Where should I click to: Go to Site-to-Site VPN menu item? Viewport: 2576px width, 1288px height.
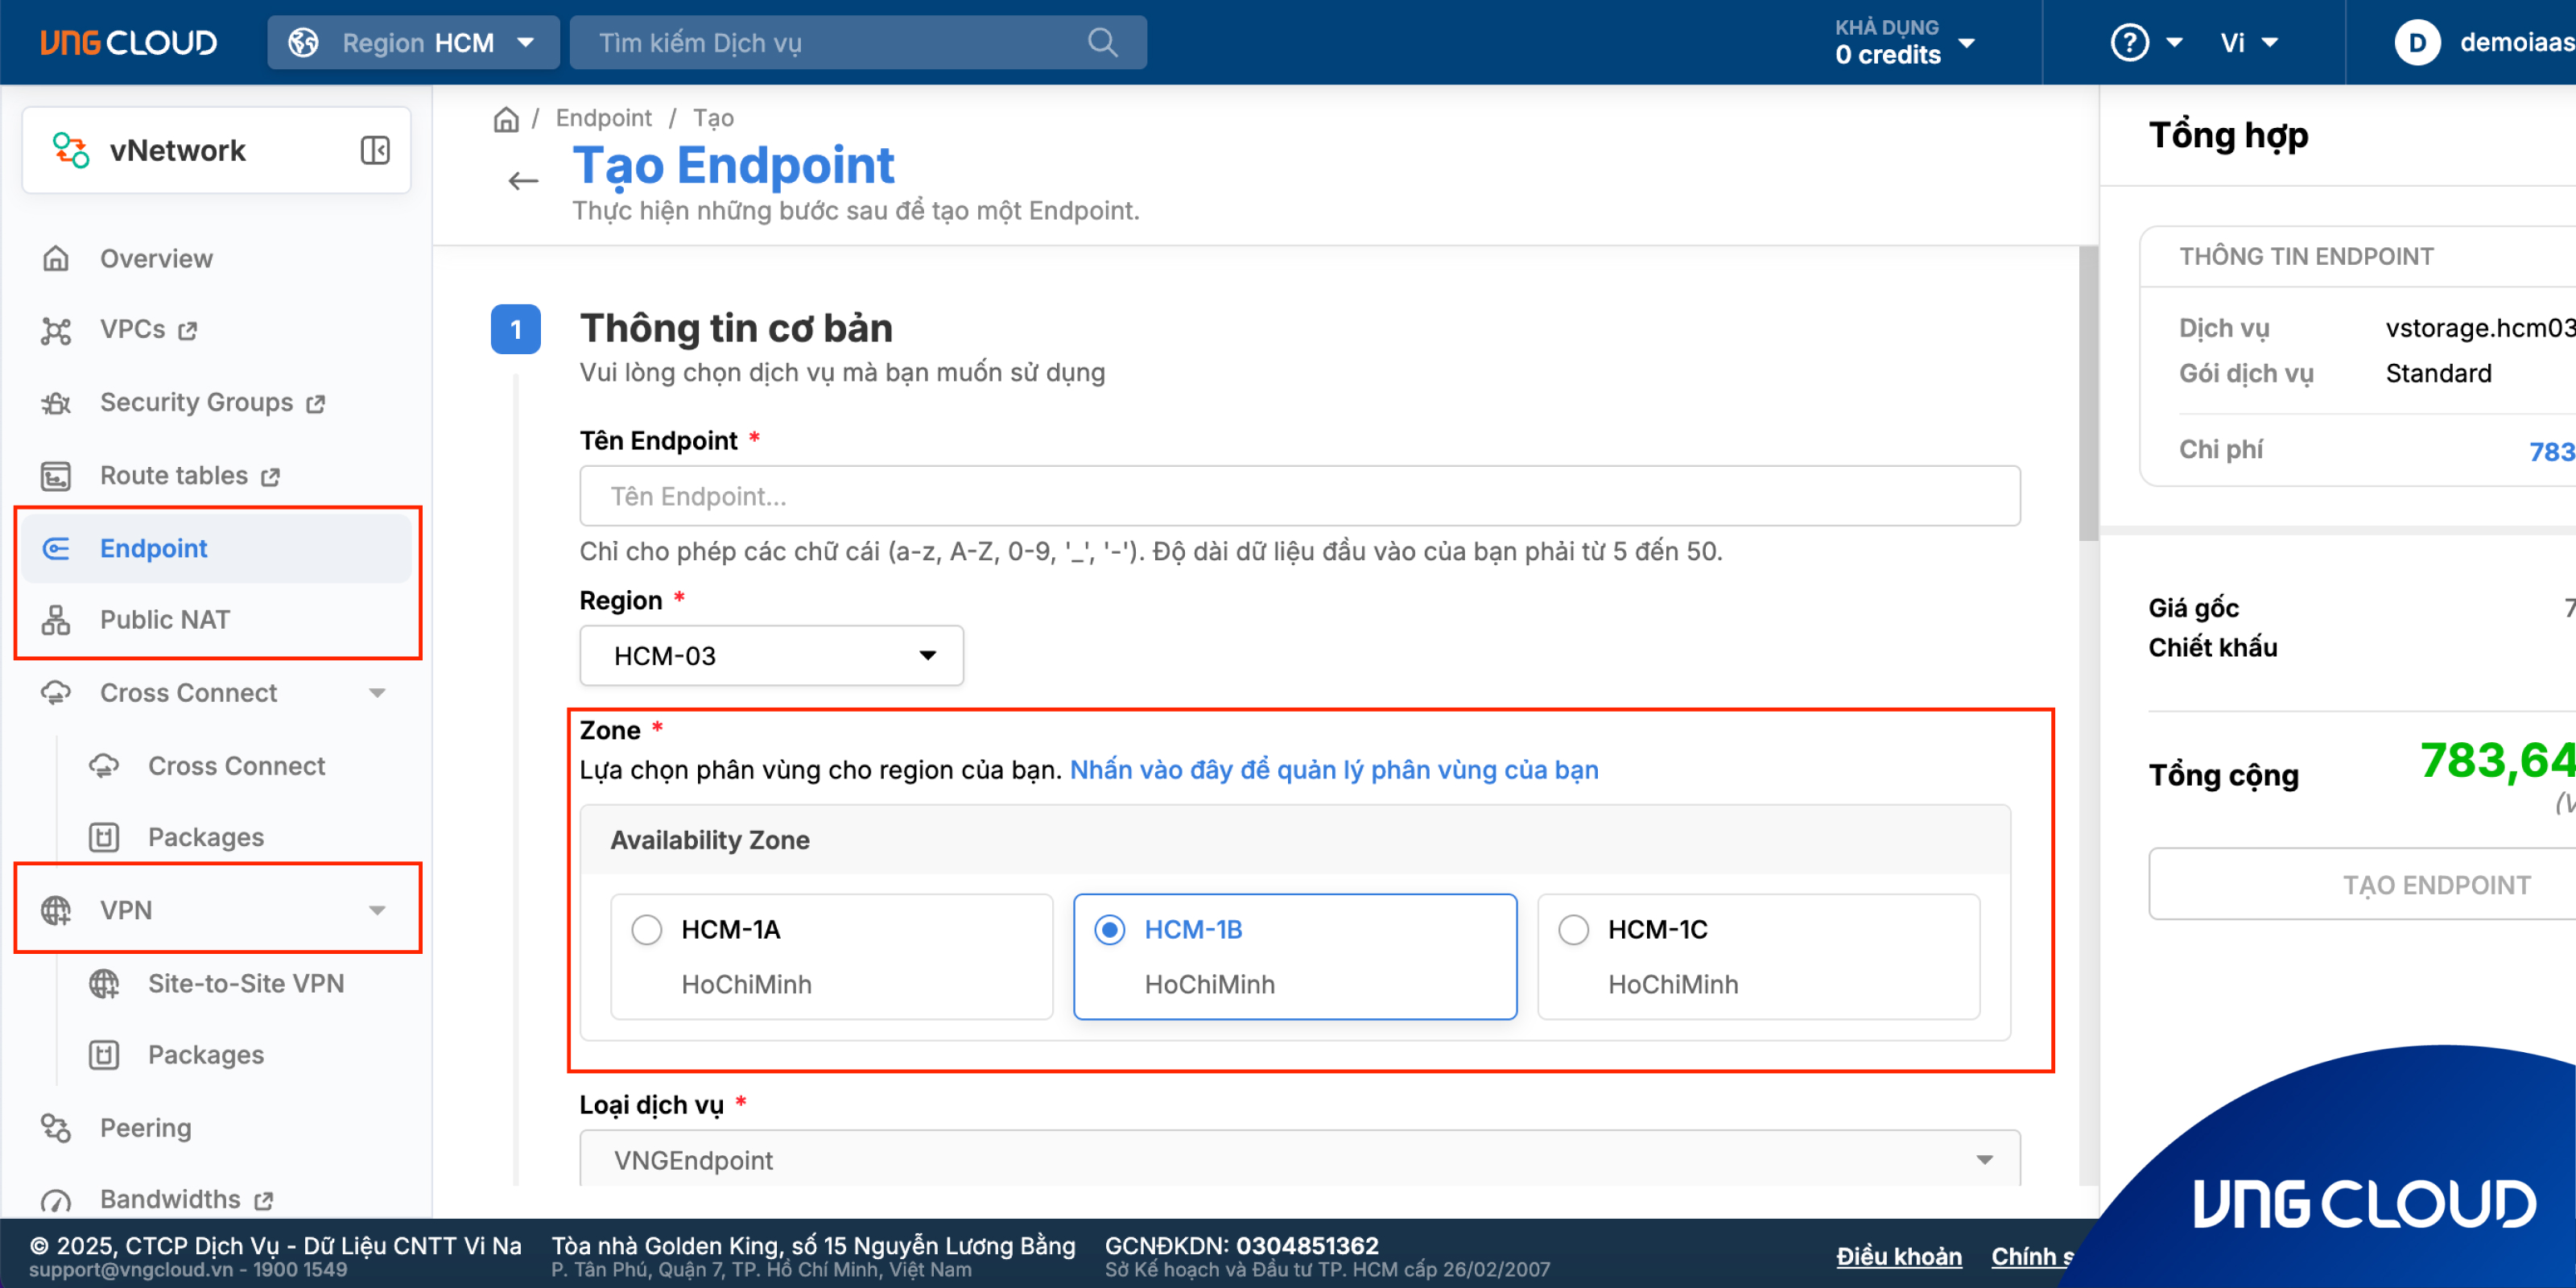pos(246,984)
